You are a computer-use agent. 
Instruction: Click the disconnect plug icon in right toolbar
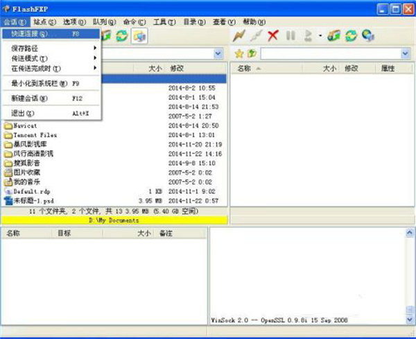pos(257,35)
